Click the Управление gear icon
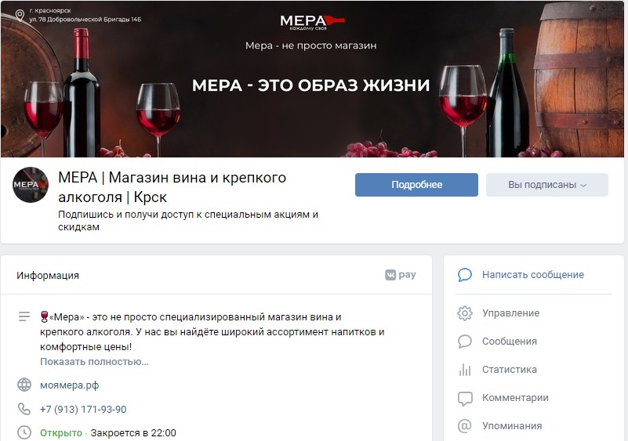The height and width of the screenshot is (441, 628). tap(465, 313)
